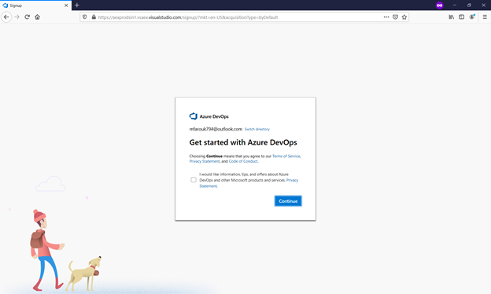Minimize the browser window
The height and width of the screenshot is (294, 491).
tap(454, 5)
